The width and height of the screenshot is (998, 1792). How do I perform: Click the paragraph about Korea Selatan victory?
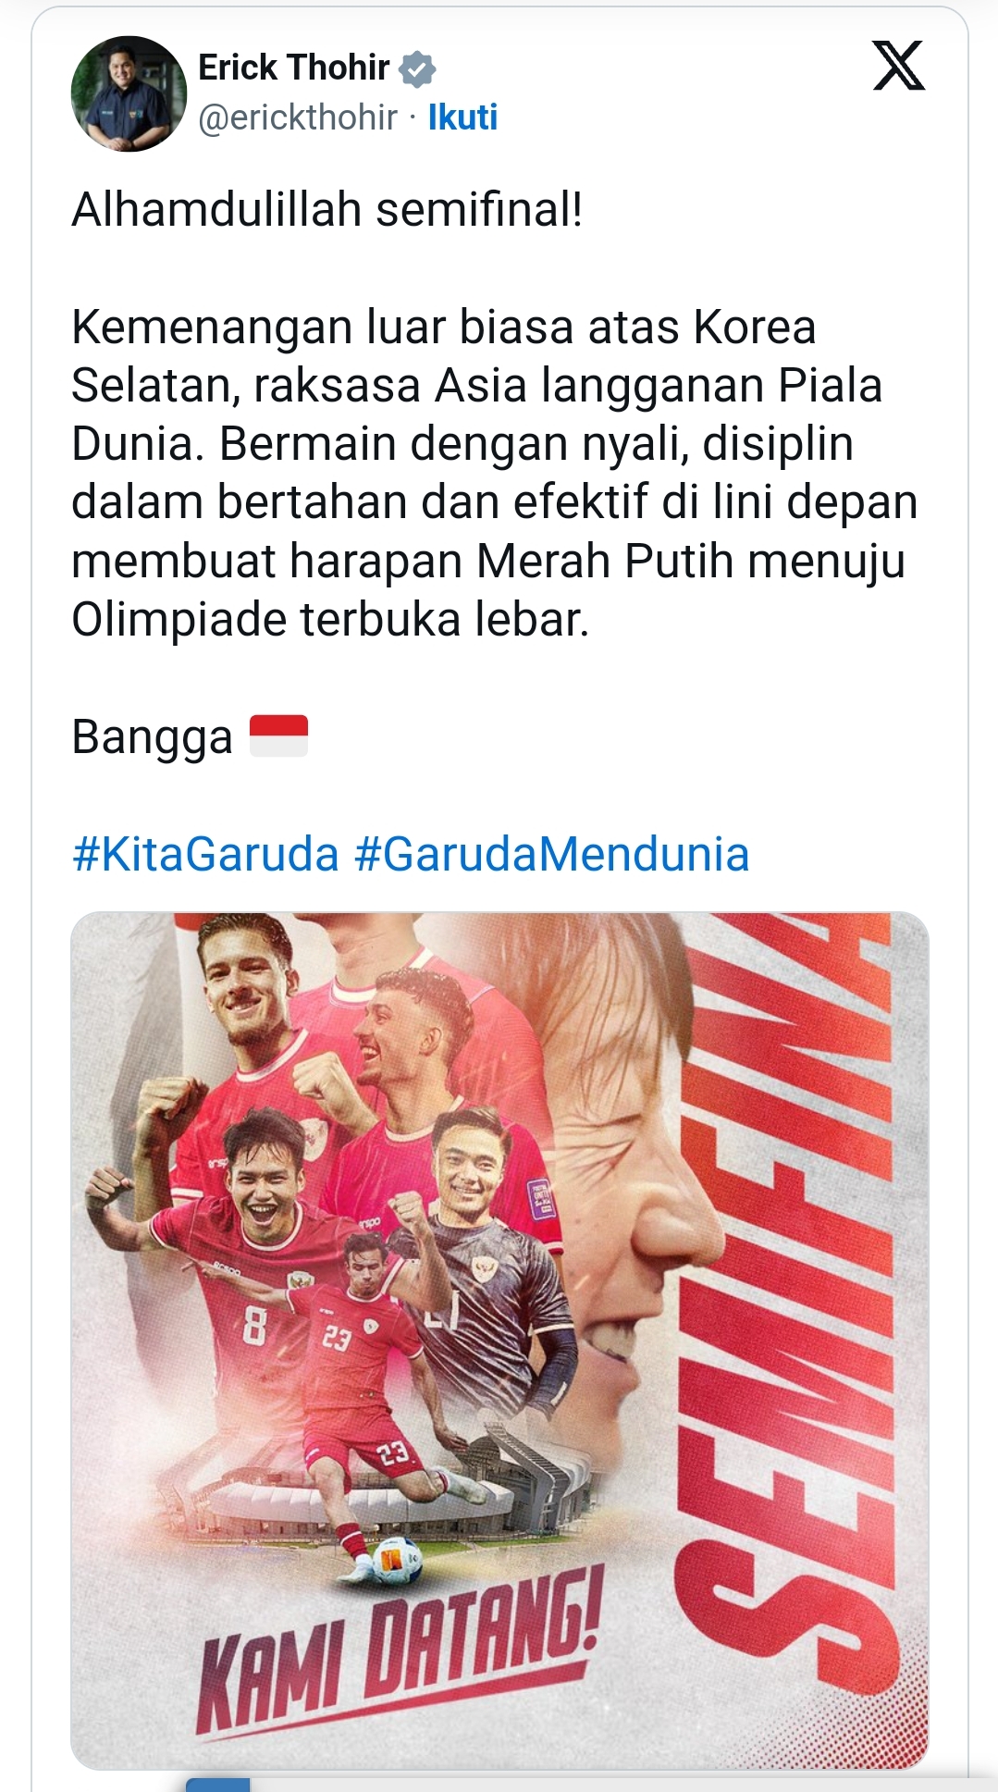click(x=495, y=473)
